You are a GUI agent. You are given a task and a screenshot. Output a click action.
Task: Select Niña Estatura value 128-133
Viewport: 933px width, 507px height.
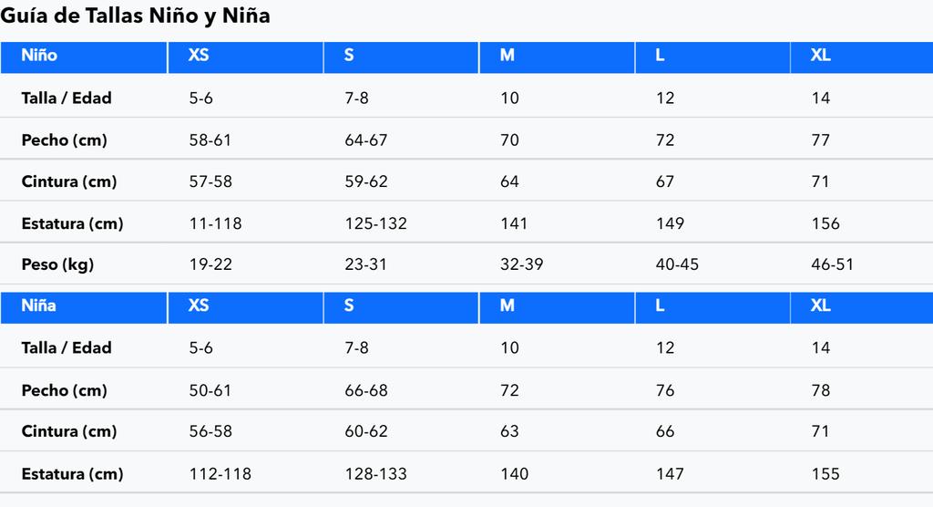(x=376, y=473)
